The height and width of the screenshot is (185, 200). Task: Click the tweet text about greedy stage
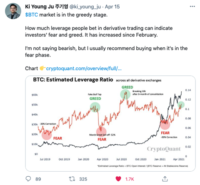66,15
